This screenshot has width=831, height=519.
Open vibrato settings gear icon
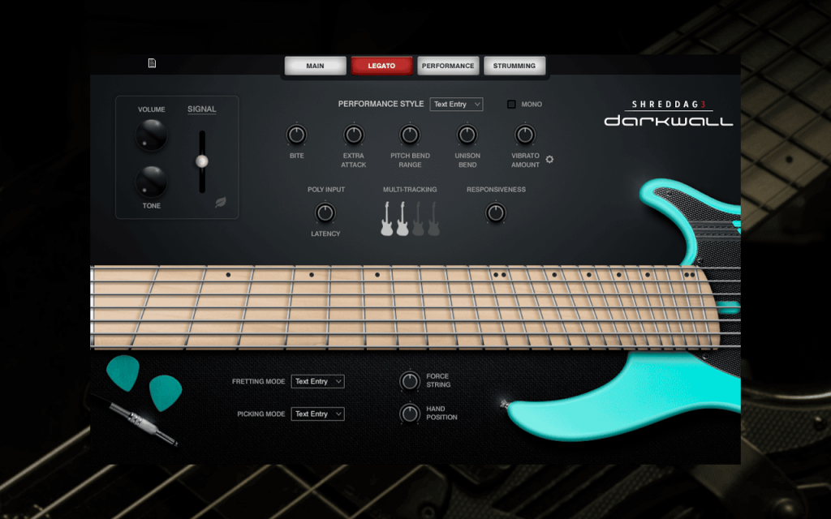point(549,160)
